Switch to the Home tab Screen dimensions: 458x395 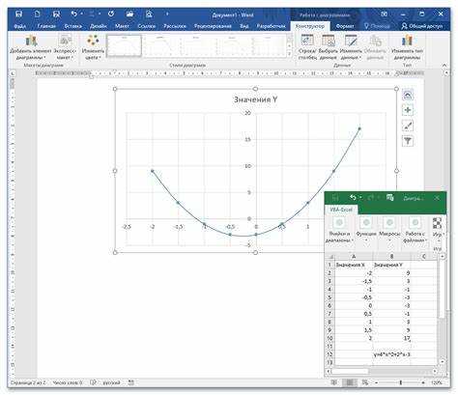pos(46,26)
